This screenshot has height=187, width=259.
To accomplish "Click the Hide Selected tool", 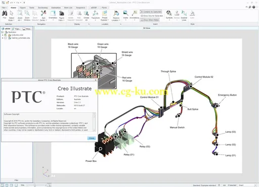I will click(x=79, y=16).
